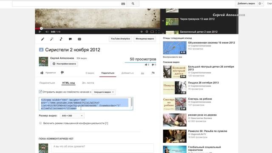The height and width of the screenshot is (153, 272).
Task: Click the Добавить видео button
Action: coord(246,3)
